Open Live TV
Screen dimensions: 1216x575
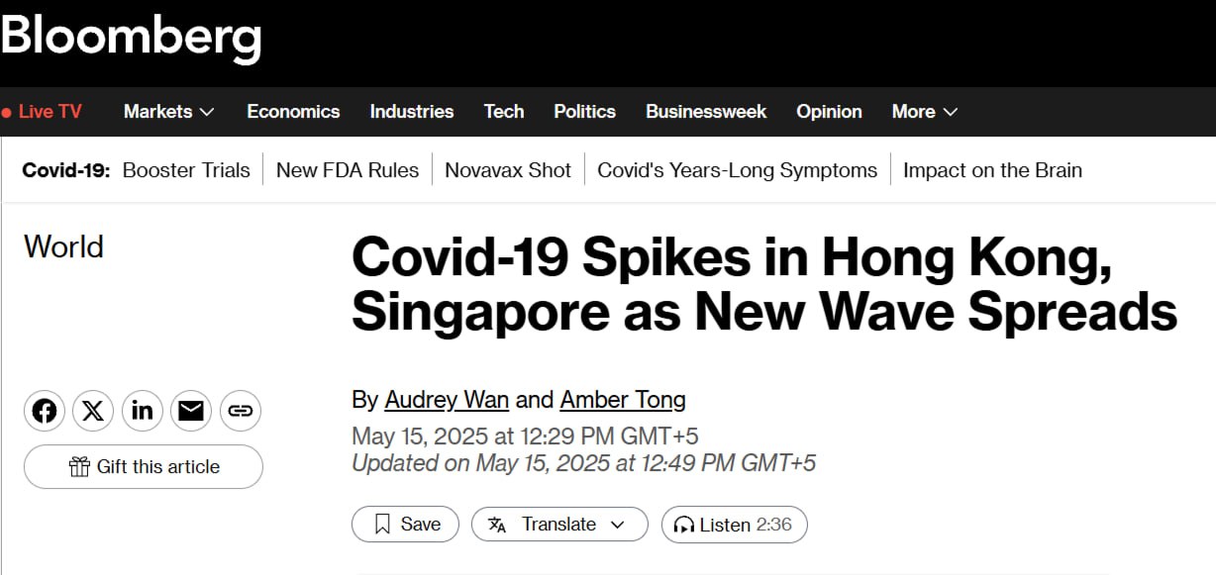pyautogui.click(x=43, y=112)
